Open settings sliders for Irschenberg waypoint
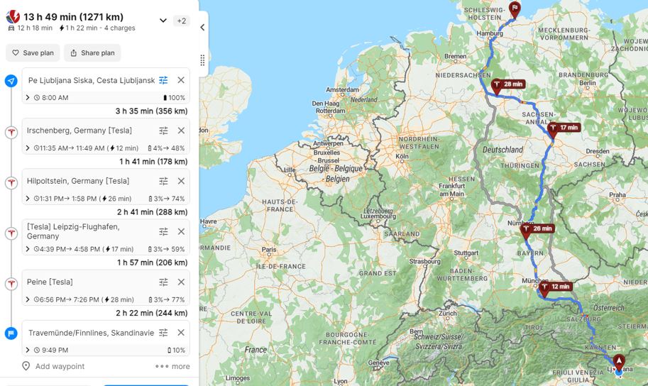The height and width of the screenshot is (386, 648). click(164, 131)
